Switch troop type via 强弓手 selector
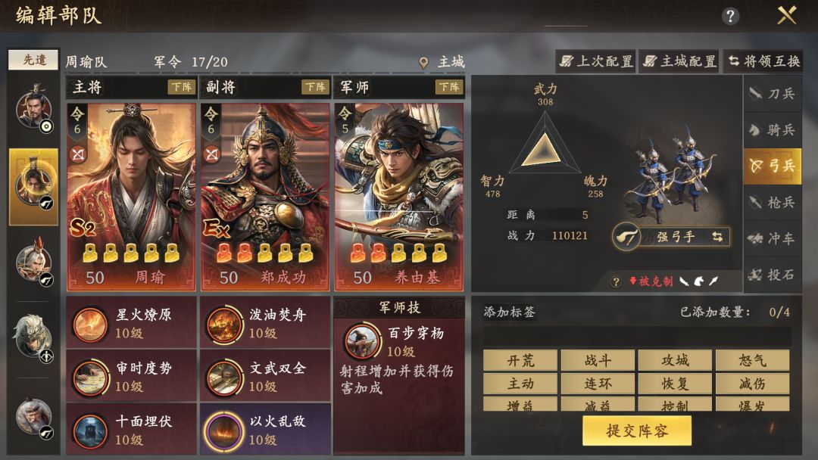Screen dimensions: 818x460 pyautogui.click(x=671, y=237)
